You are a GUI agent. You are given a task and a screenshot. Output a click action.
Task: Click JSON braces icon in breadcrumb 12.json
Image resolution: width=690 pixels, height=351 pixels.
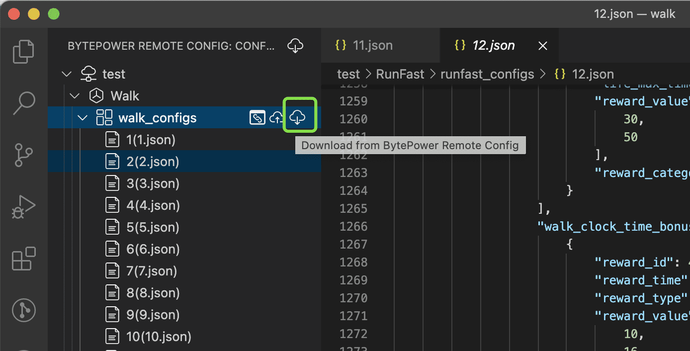(x=560, y=74)
